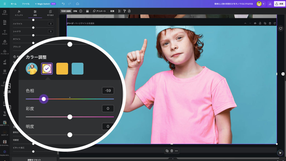Click the ハイライト slider handle
Image resolution: width=286 pixels, height=161 pixels.
33,28
